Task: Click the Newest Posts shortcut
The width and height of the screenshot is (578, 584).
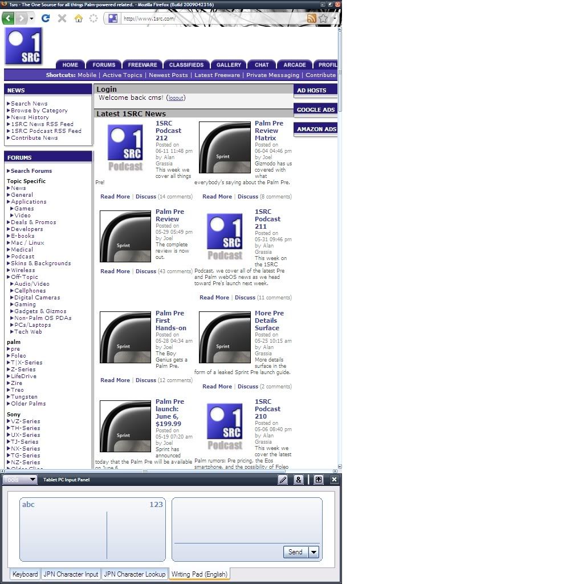Action: [168, 75]
